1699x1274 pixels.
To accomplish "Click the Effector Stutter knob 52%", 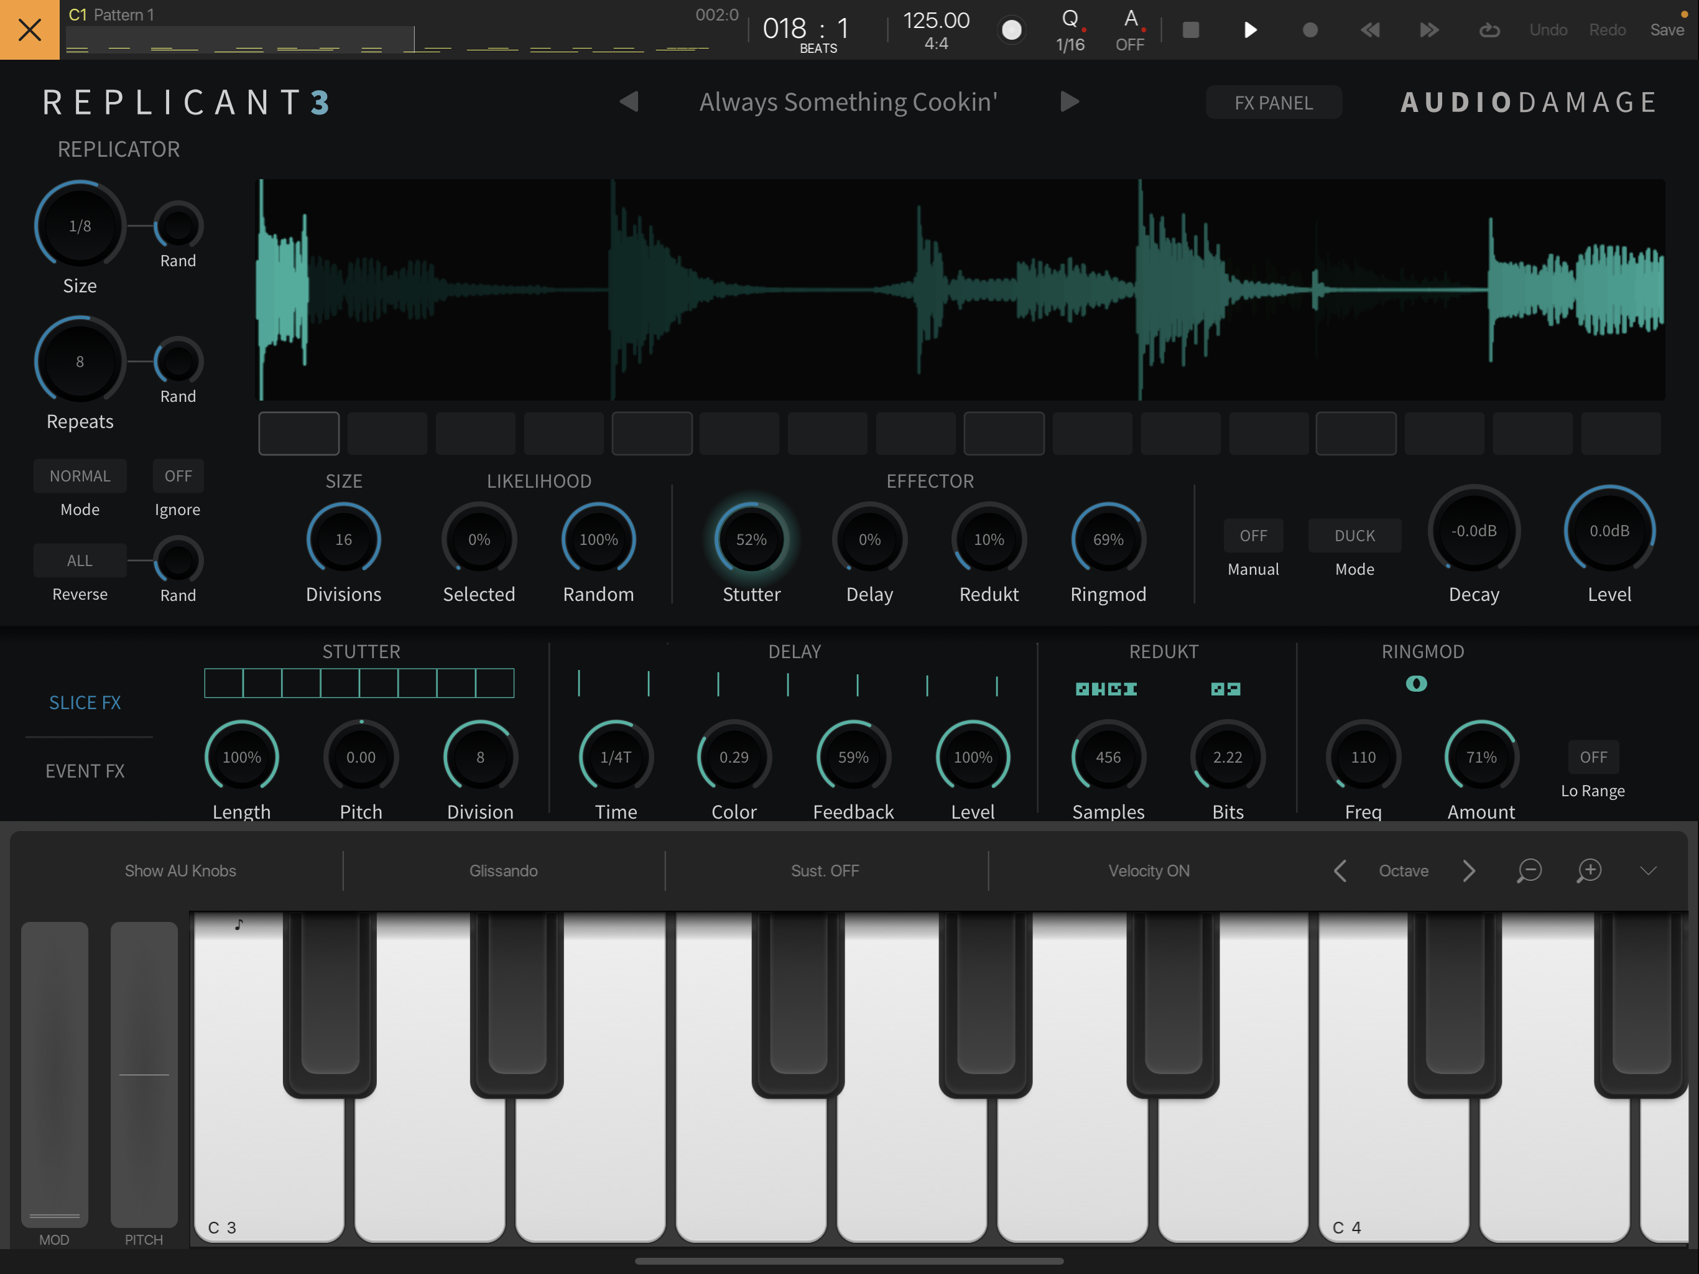I will point(751,539).
